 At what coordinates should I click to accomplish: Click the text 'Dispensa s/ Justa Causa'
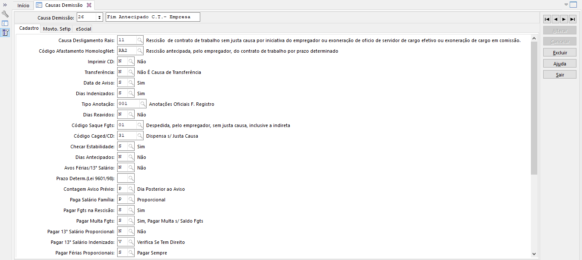coord(172,136)
